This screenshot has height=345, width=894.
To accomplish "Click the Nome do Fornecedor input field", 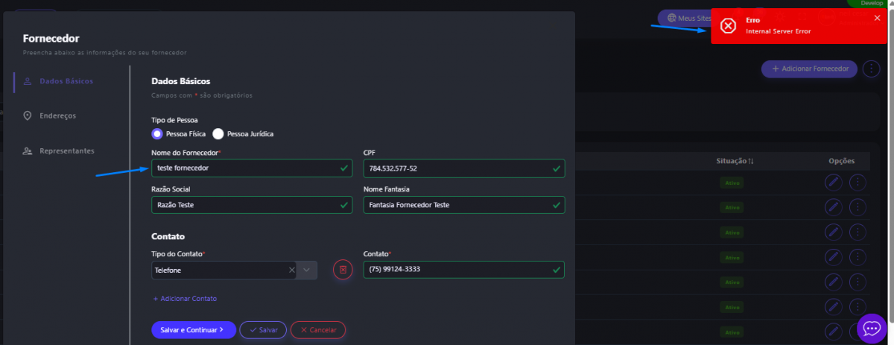I will [242, 168].
